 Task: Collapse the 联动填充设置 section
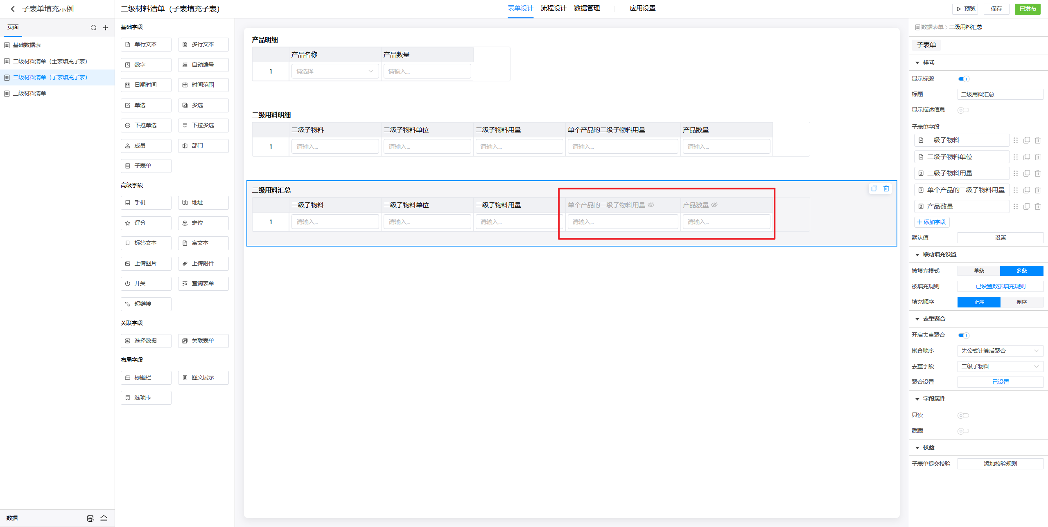(917, 255)
